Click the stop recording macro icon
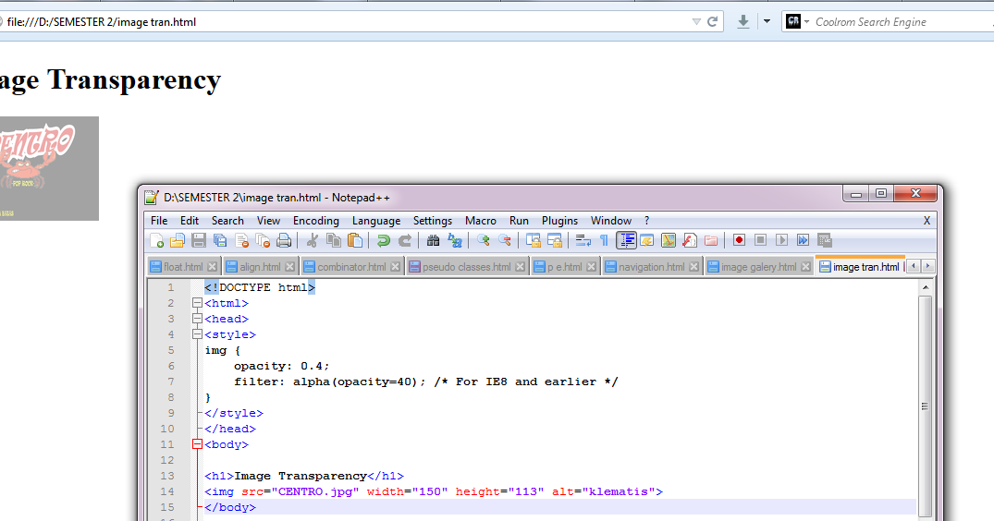994x521 pixels. 760,240
